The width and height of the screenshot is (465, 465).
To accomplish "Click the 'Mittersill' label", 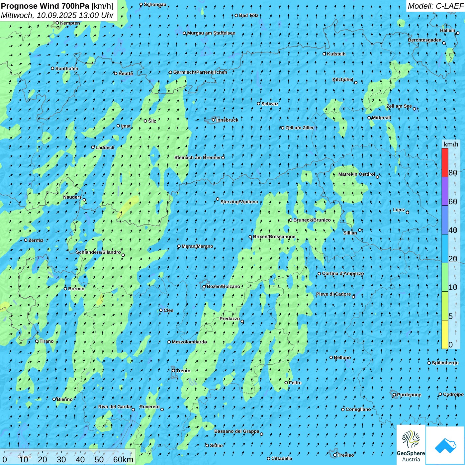I will [382, 118].
